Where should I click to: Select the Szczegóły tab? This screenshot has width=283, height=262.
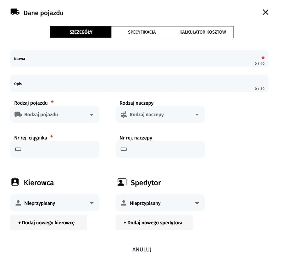[81, 32]
